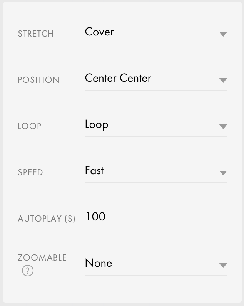Click the Zoomable help question mark icon
The height and width of the screenshot is (306, 244).
click(x=28, y=271)
